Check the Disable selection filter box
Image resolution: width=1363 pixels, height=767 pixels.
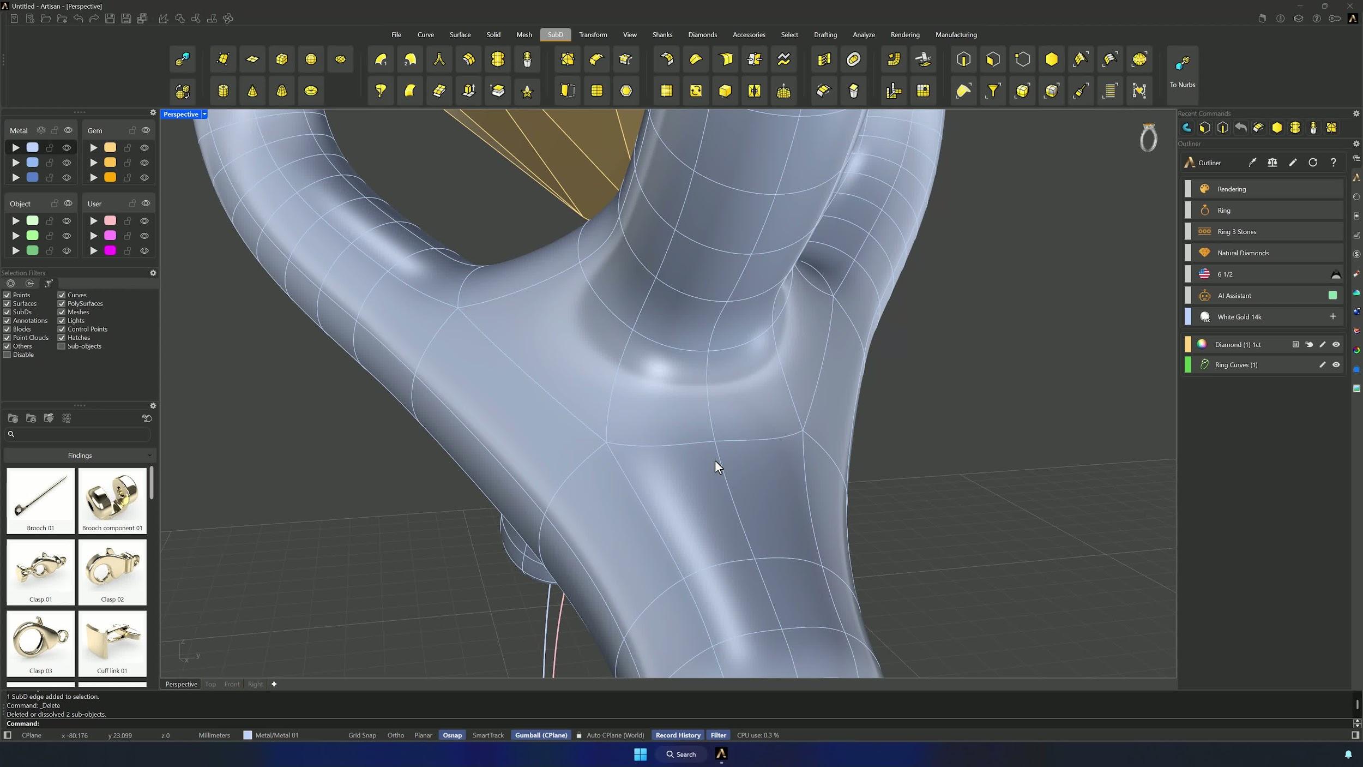[x=7, y=355]
